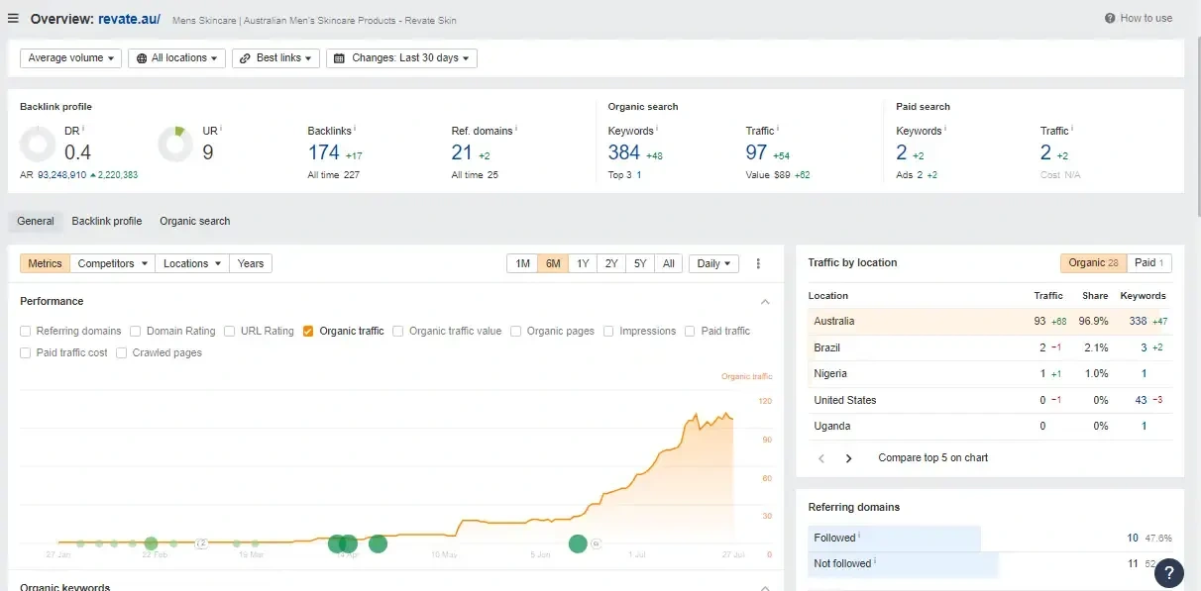Click the link icon in Best links
Image resolution: width=1201 pixels, height=591 pixels.
pyautogui.click(x=247, y=58)
